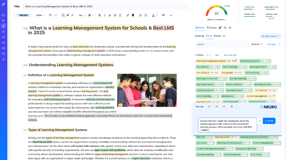This screenshot has height=160, width=286.
Task: Click the undo arrow icon
Action: (50, 15)
